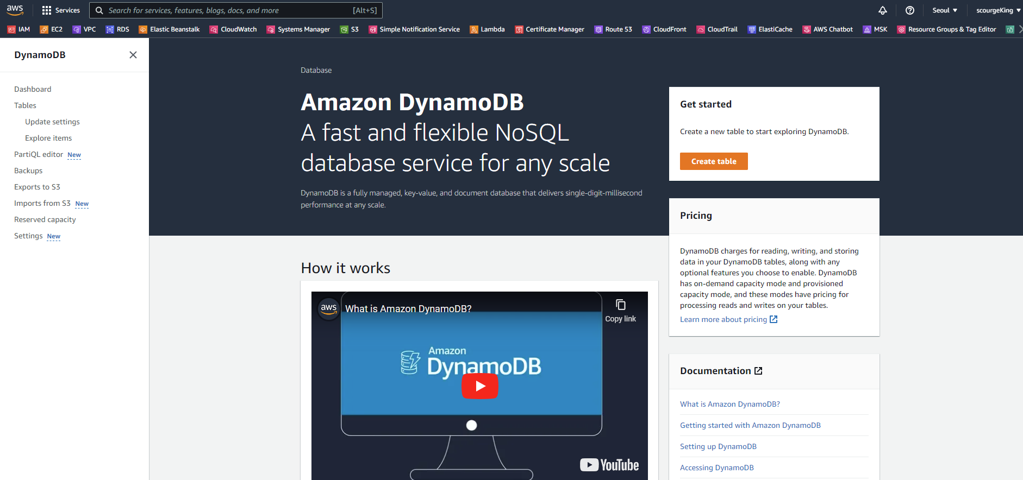Click the AWS logo home icon

(15, 10)
